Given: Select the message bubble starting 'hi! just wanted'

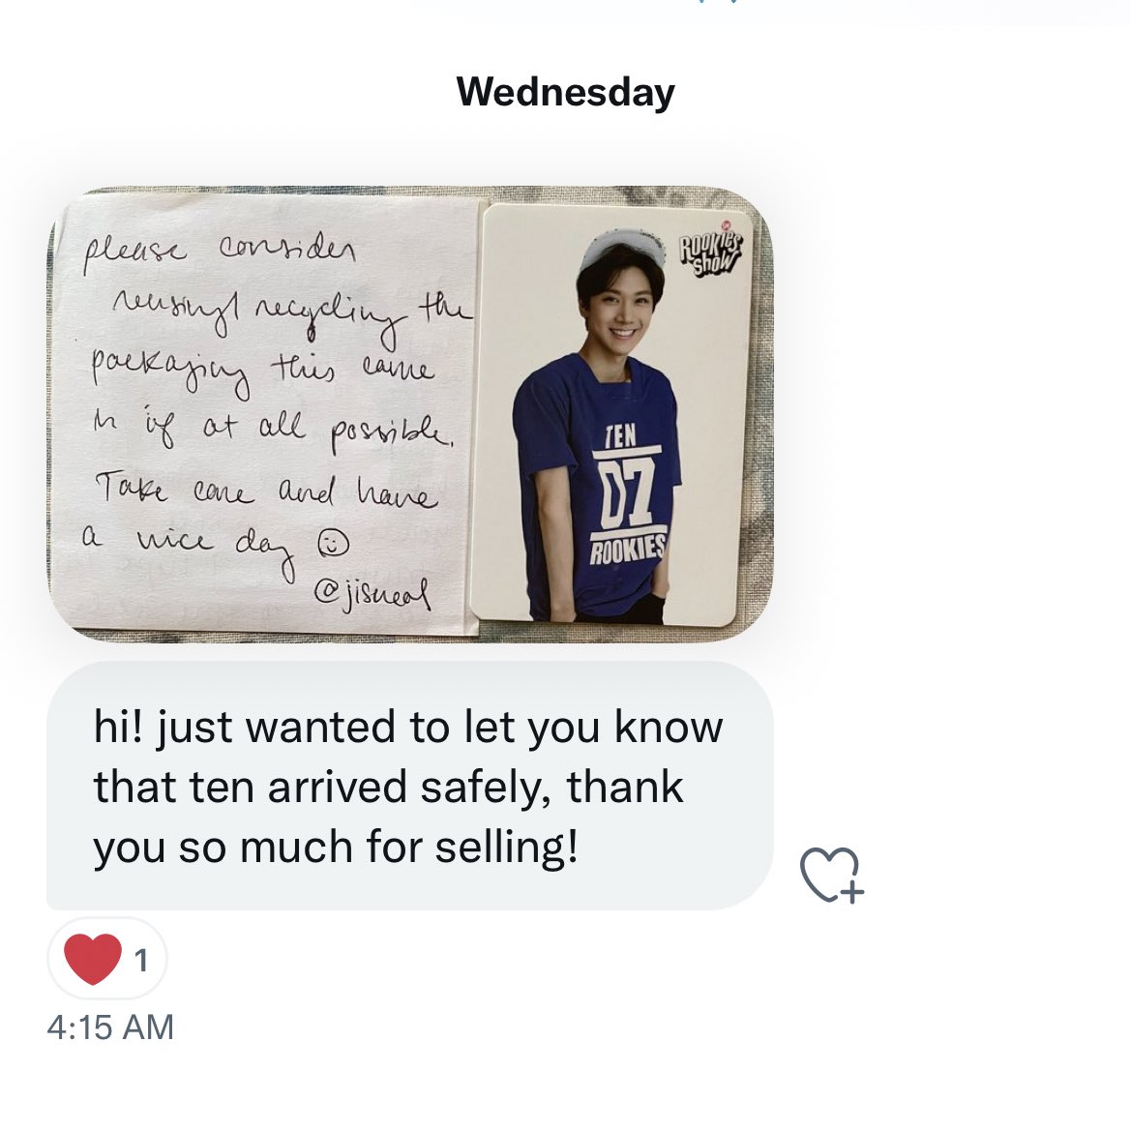Looking at the screenshot, I should 409,786.
